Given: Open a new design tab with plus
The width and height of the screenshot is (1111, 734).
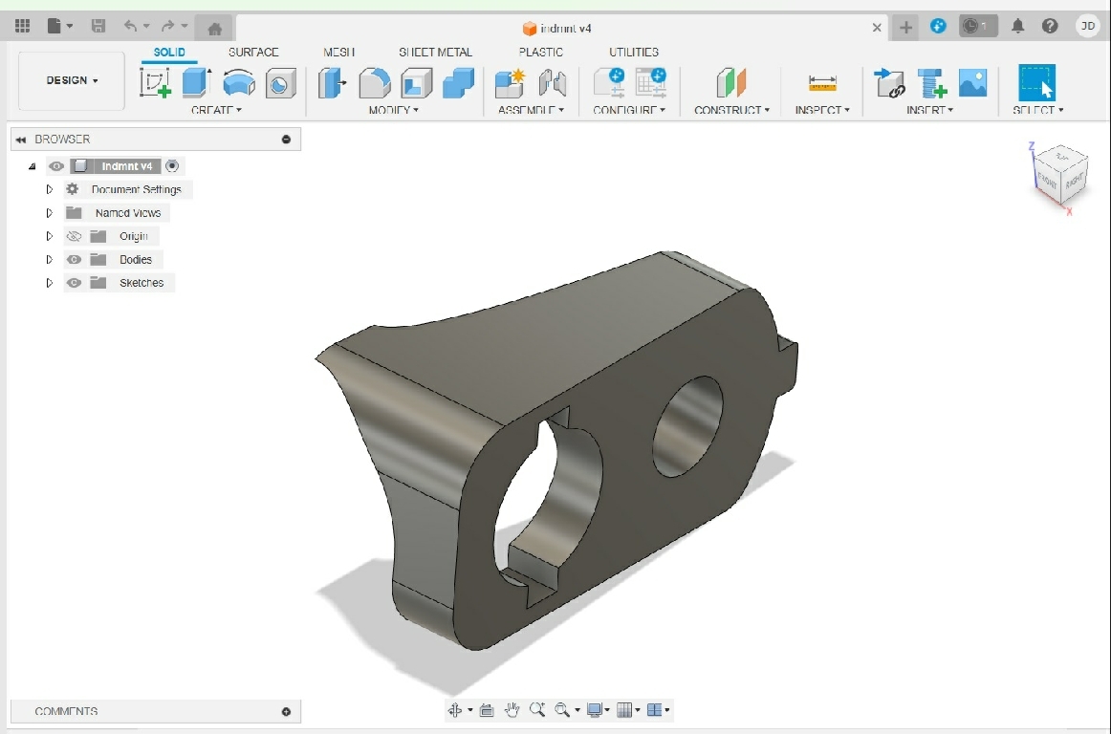Looking at the screenshot, I should coord(905,28).
